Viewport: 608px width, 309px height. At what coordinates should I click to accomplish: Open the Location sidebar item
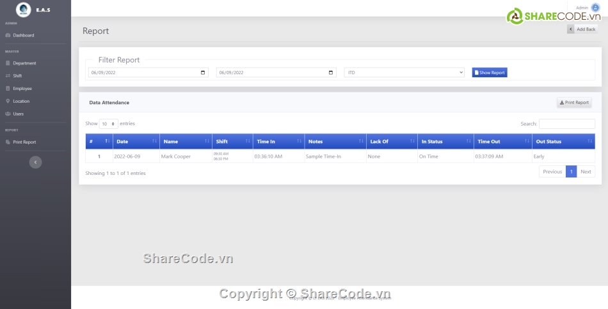(21, 102)
